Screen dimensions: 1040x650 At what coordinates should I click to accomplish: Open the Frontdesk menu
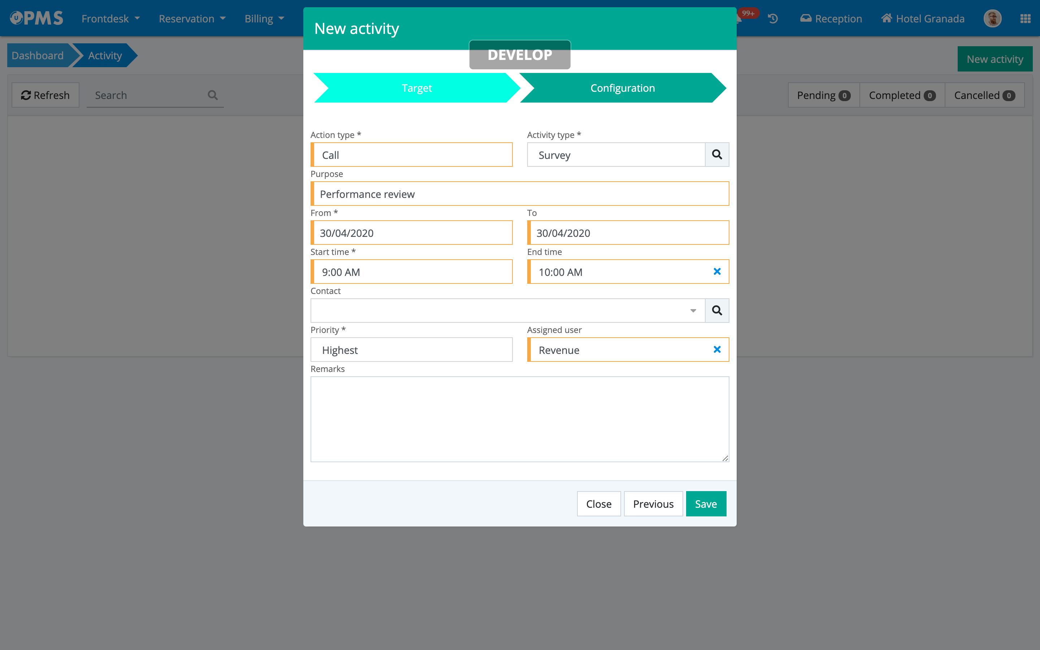tap(110, 18)
